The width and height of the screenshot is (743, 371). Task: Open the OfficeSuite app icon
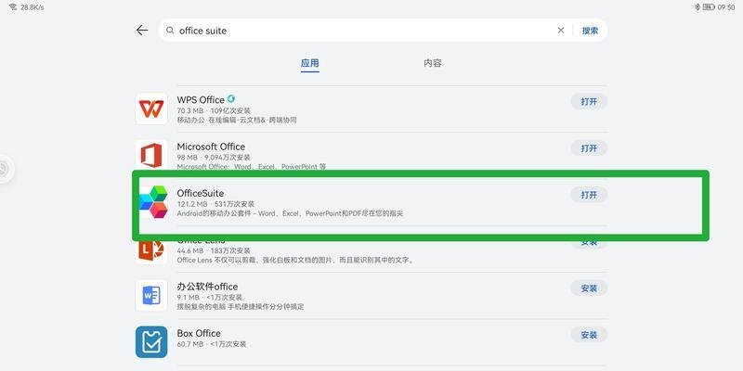[153, 202]
